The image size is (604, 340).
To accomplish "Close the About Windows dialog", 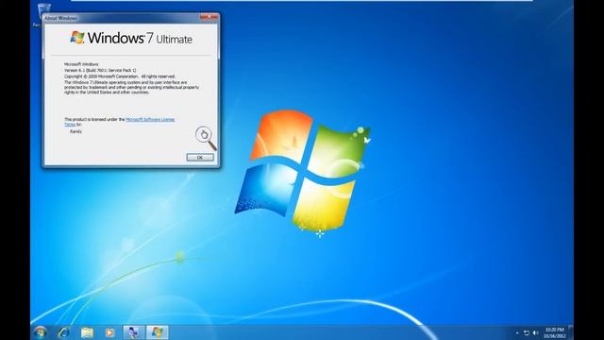I will [209, 17].
